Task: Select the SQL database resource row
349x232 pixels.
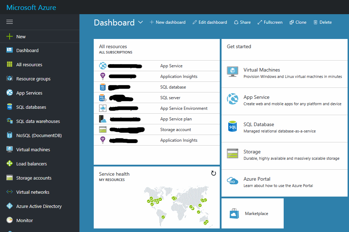Action: tap(157, 87)
